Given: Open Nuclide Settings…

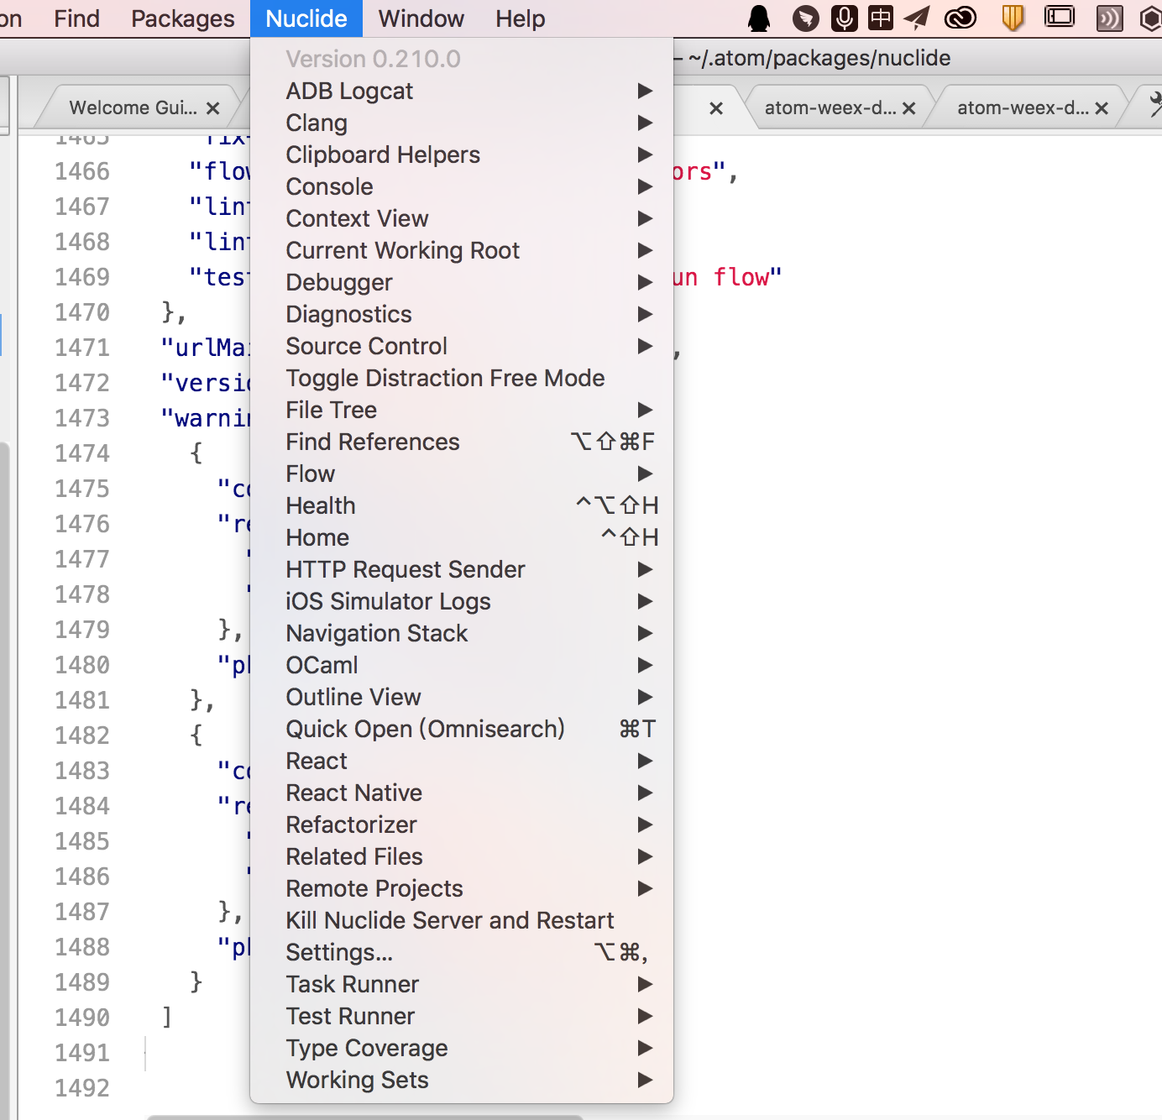Looking at the screenshot, I should click(x=462, y=952).
